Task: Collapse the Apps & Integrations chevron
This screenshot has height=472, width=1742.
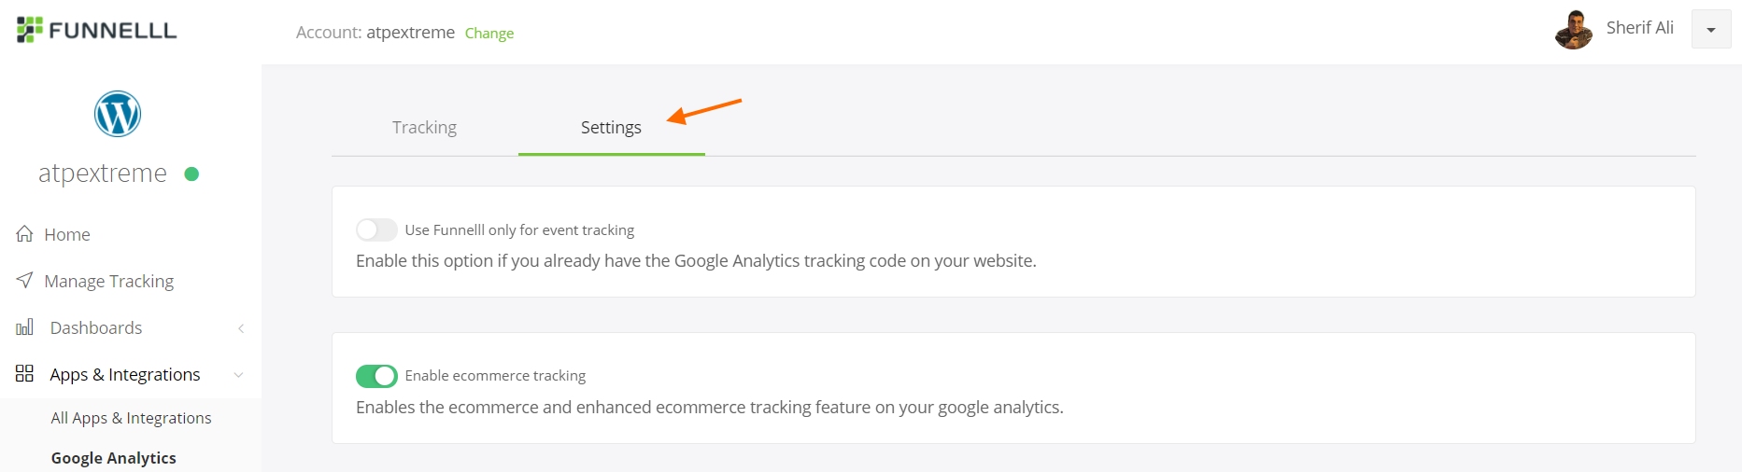Action: [x=239, y=375]
